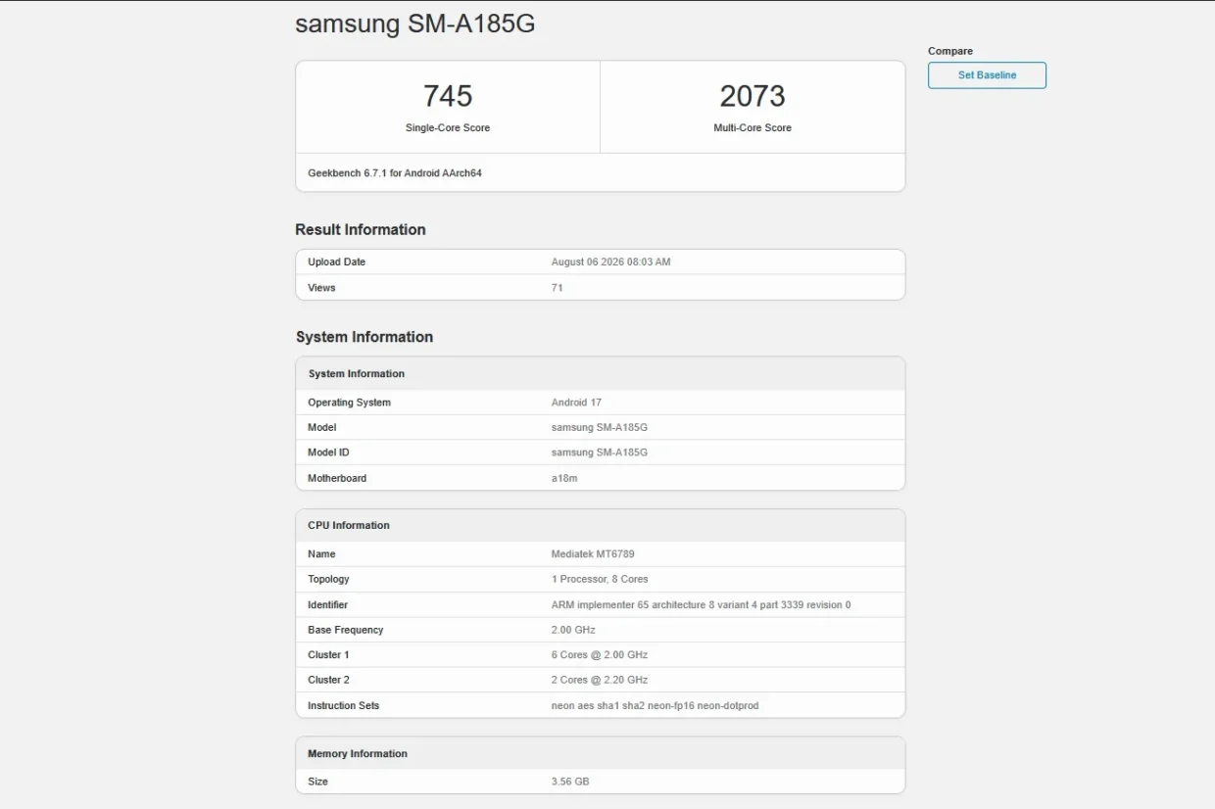
Task: Click the Topology label
Action: (x=328, y=579)
